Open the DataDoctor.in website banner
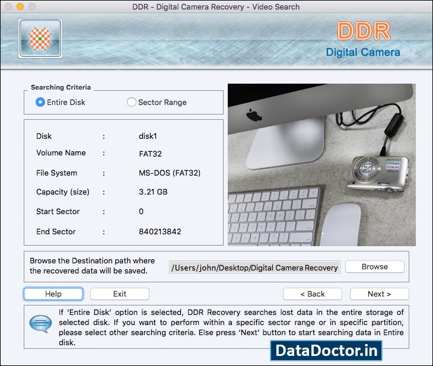Image resolution: width=433 pixels, height=366 pixels. tap(326, 351)
